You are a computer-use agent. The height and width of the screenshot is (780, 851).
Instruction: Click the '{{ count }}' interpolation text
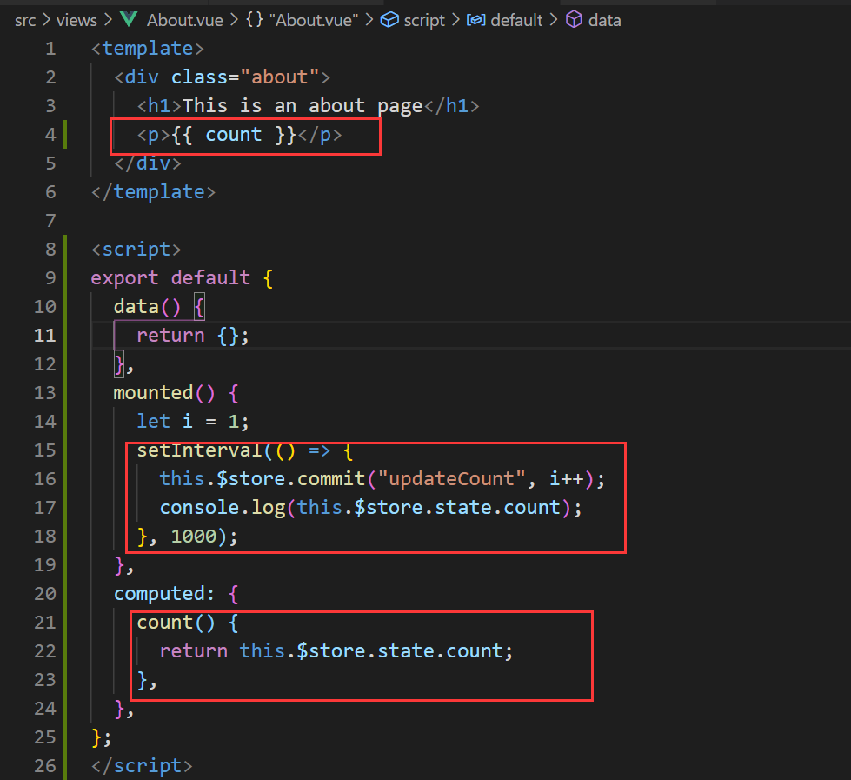tap(233, 135)
